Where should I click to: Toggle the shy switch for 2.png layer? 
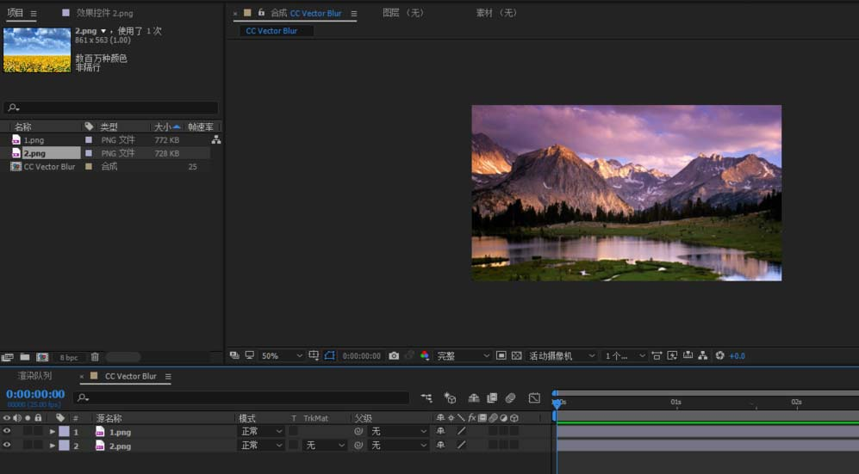tap(440, 446)
